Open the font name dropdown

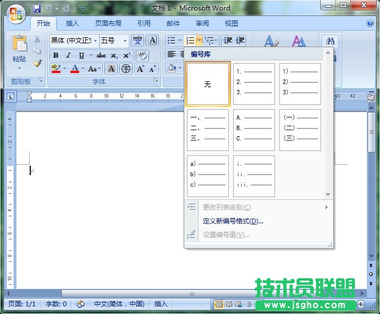(96, 41)
